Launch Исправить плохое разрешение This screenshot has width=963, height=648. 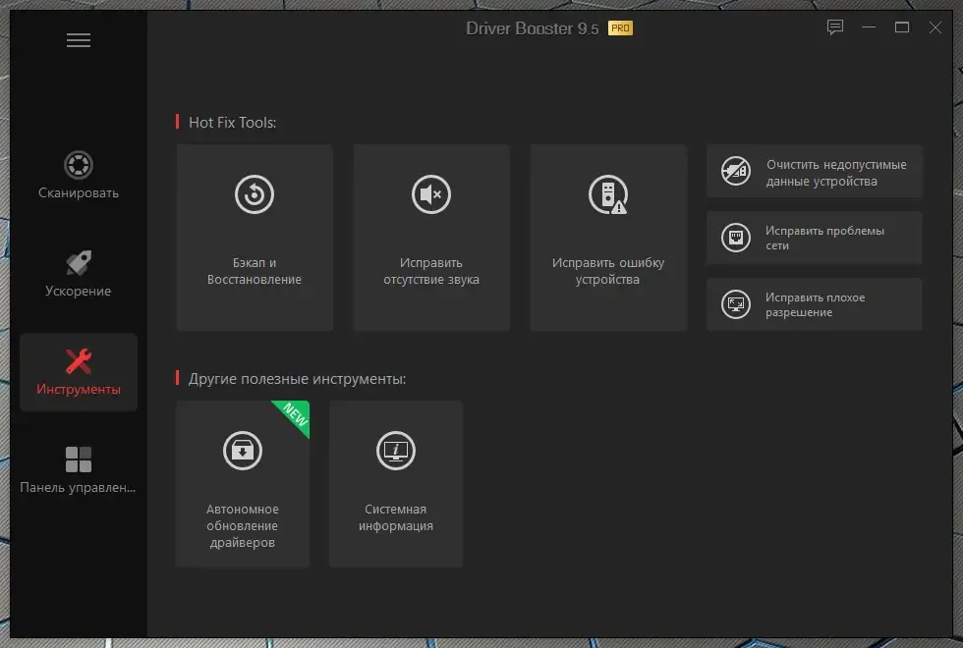coord(815,304)
